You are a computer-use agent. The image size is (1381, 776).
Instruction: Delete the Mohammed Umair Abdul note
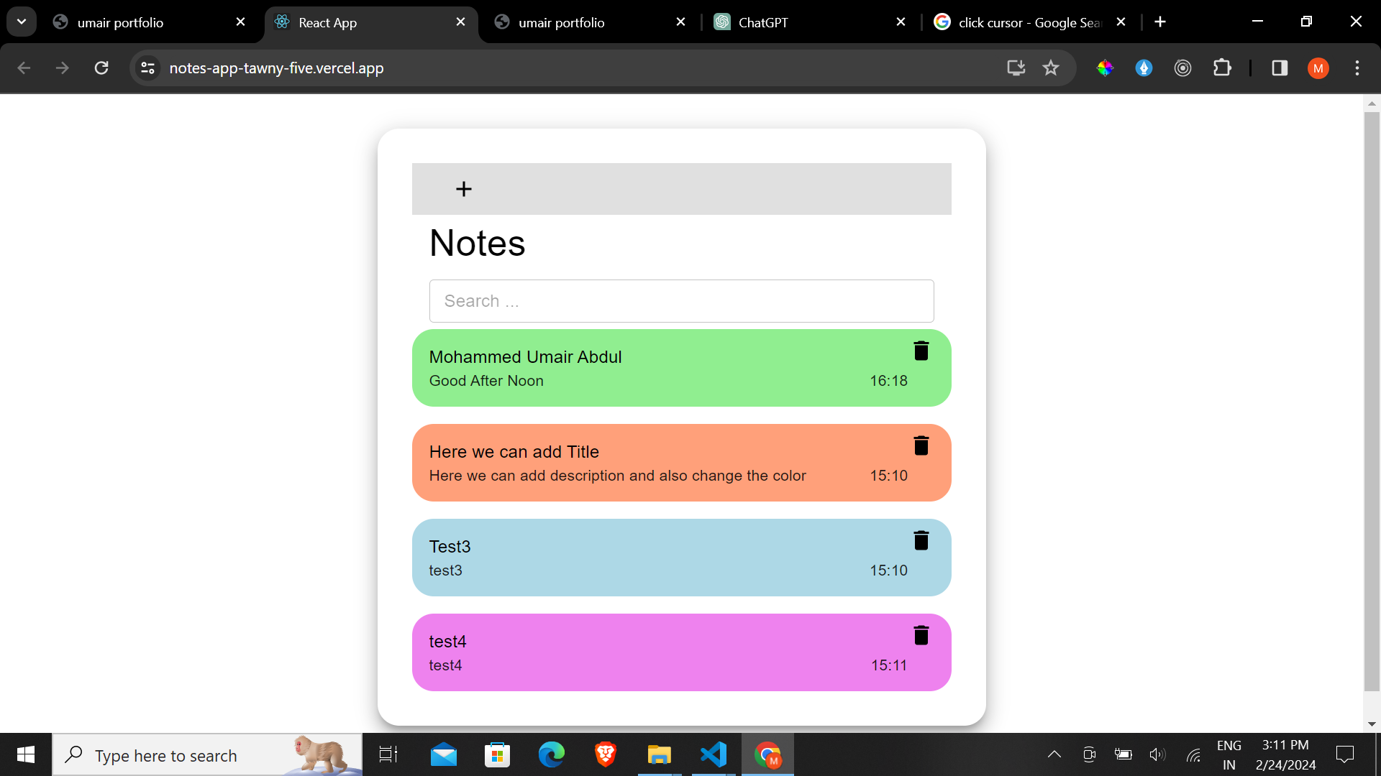(x=921, y=351)
